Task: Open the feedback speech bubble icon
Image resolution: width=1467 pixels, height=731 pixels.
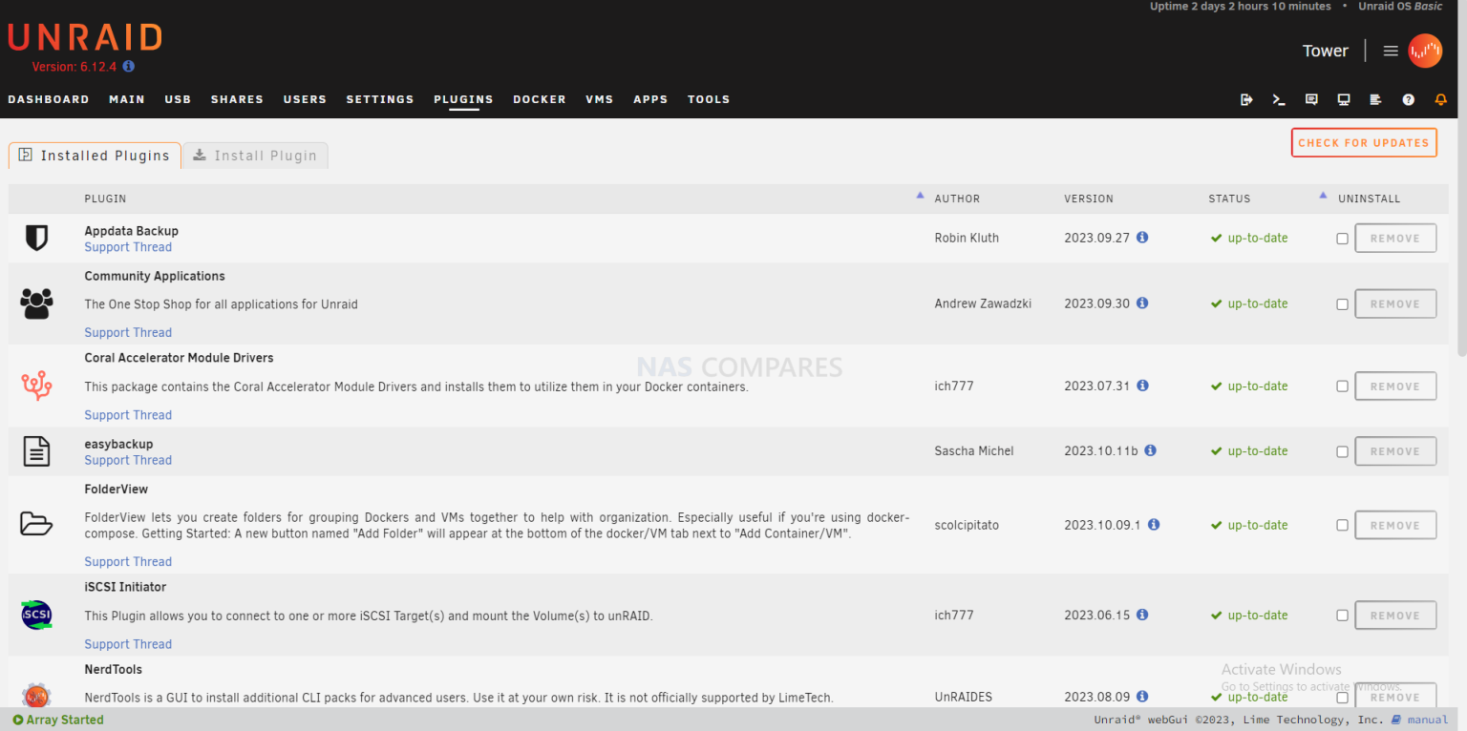Action: point(1311,99)
